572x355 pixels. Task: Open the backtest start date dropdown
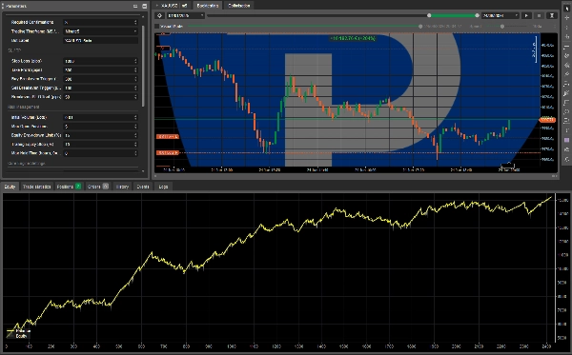186,15
